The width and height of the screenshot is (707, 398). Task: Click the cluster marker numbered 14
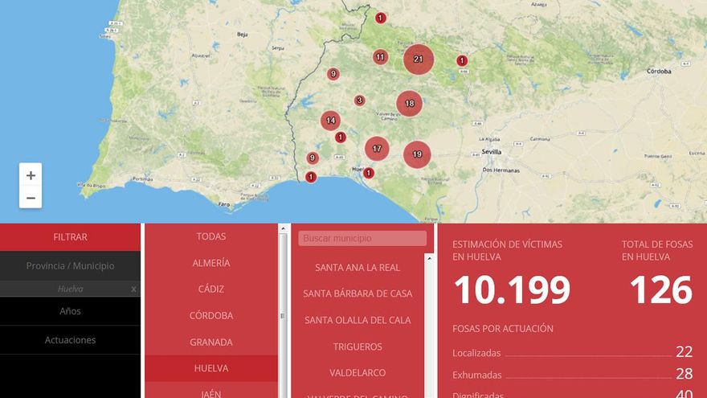[330, 121]
